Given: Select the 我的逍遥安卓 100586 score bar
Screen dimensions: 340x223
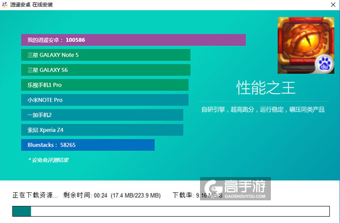Looking at the screenshot, I should [133, 40].
